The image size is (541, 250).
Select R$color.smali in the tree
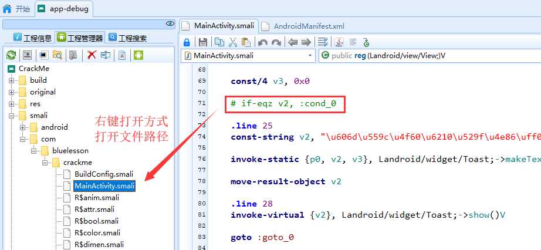click(x=97, y=233)
